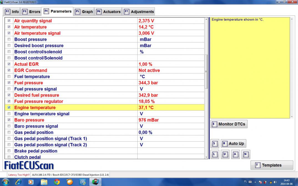Select the Baro pressure parameter row

tap(29, 120)
